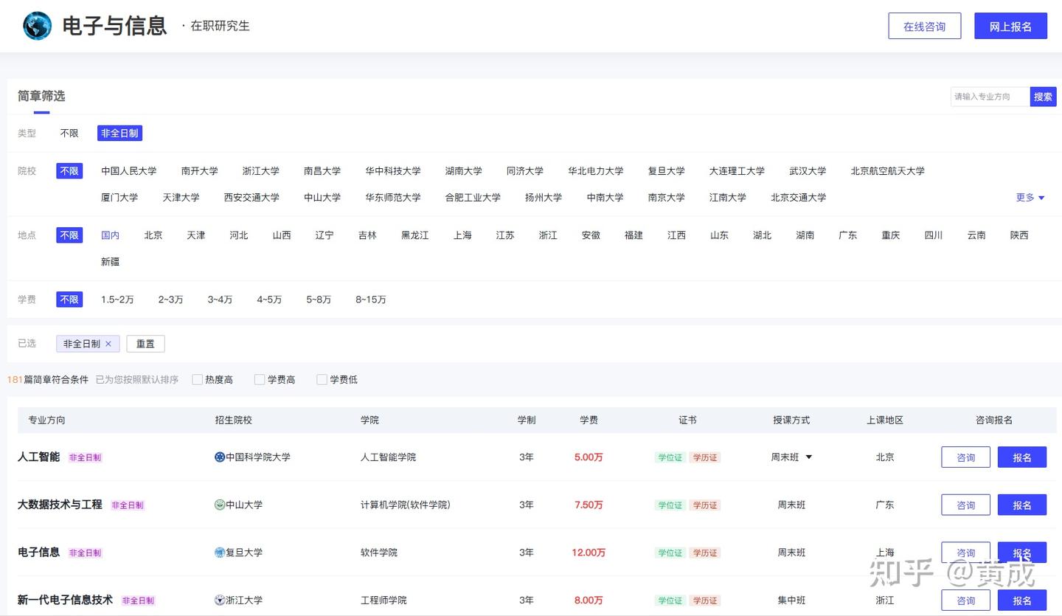Filter by 北京交通大学
This screenshot has height=616, width=1062.
[798, 198]
